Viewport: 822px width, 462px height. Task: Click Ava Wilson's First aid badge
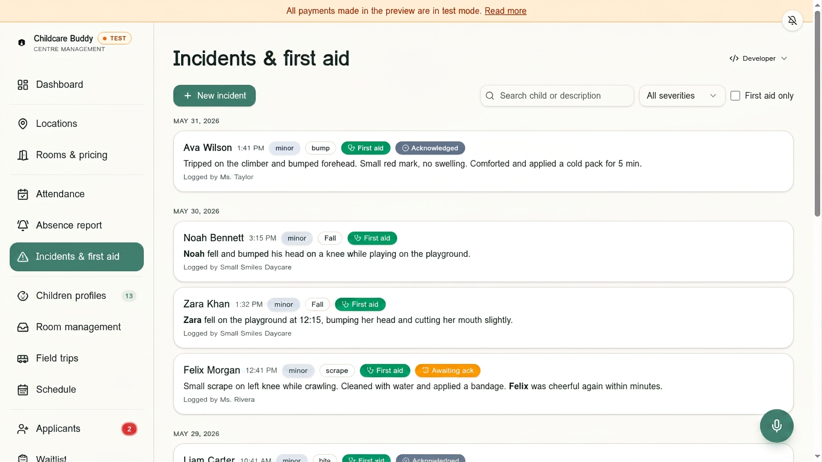point(366,148)
